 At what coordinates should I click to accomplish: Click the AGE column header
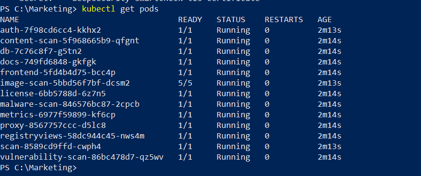(x=325, y=20)
